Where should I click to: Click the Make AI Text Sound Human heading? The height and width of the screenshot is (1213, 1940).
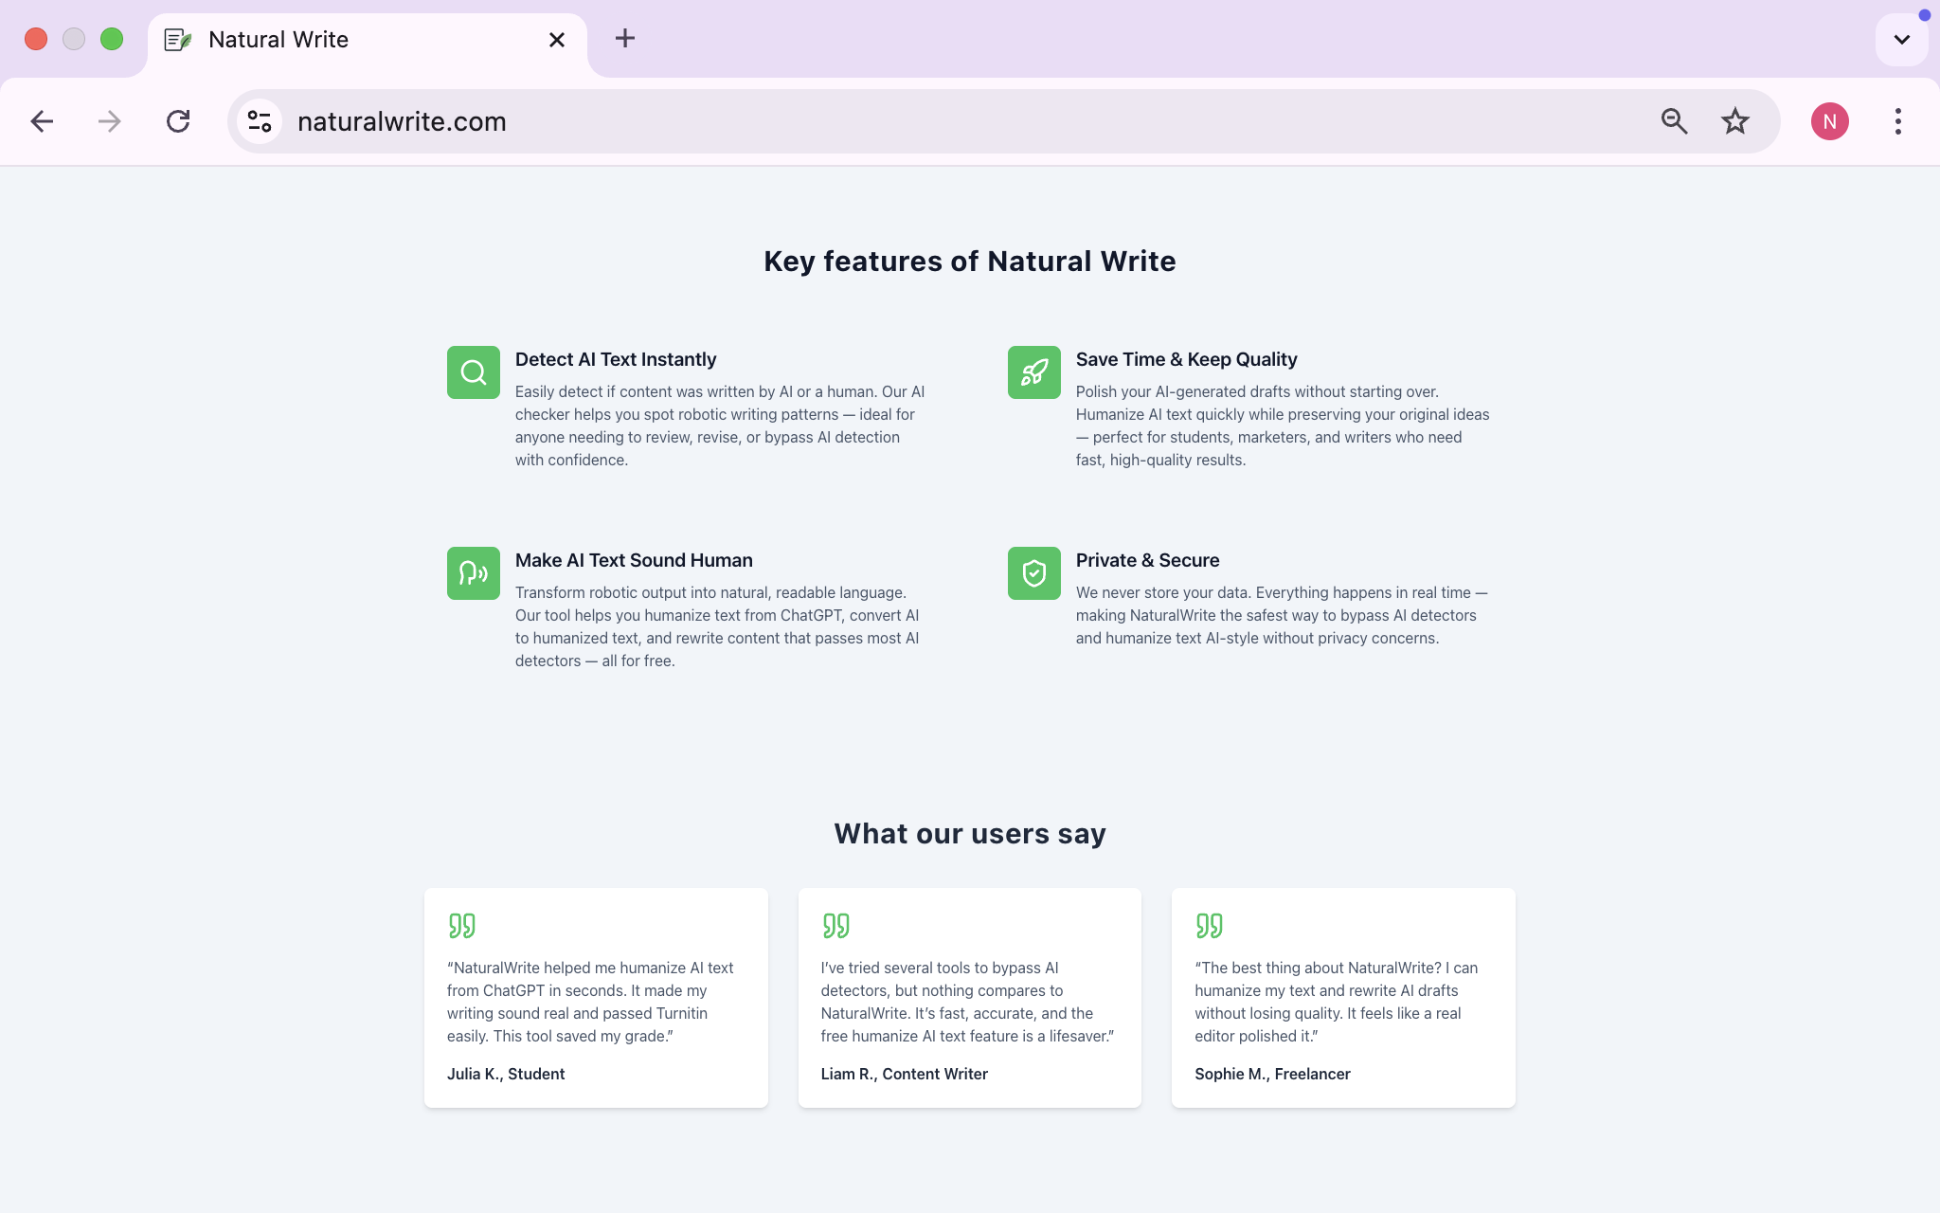634,560
